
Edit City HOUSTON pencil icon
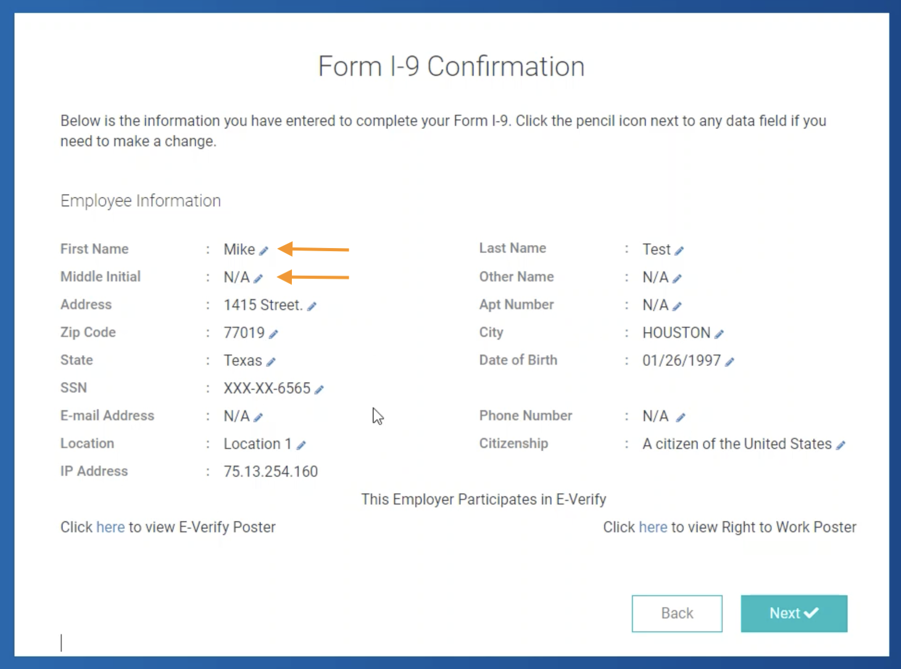[719, 334]
